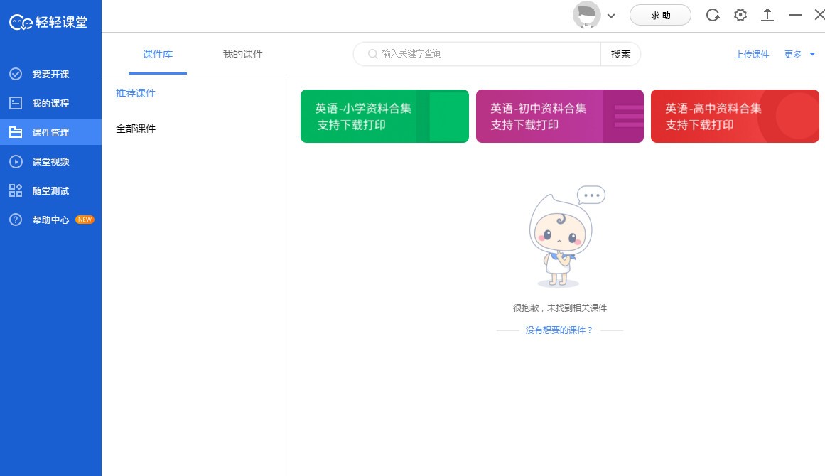Select the 我要开课 sidebar icon
Viewport: 825px width, 476px height.
[x=16, y=74]
